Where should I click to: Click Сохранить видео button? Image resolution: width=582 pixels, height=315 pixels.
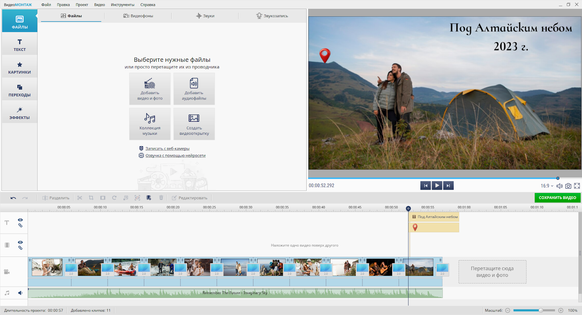pos(558,198)
